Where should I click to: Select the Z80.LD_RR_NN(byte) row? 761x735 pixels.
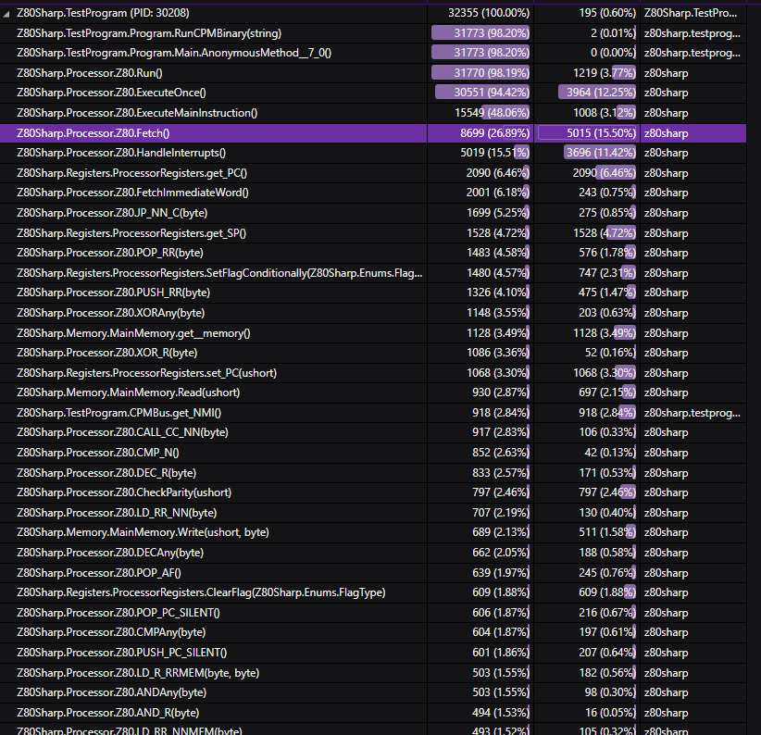click(373, 512)
